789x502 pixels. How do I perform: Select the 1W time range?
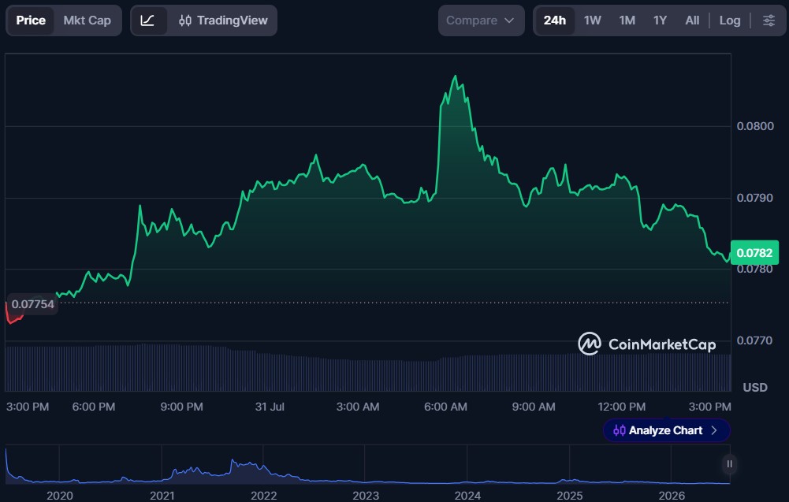(592, 20)
